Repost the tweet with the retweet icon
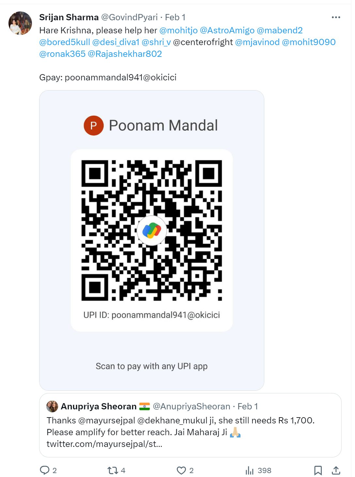 pyautogui.click(x=113, y=470)
